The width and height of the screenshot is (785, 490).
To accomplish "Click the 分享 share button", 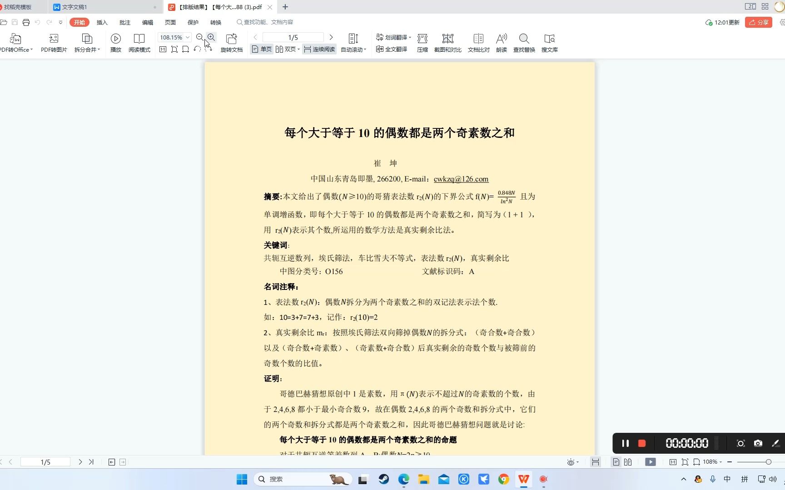I will (759, 22).
